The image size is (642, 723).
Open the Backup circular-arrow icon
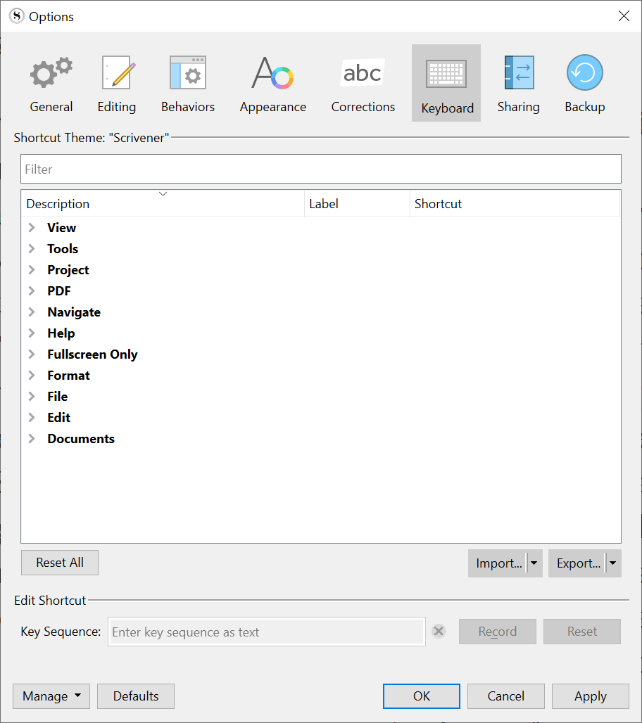(x=585, y=72)
